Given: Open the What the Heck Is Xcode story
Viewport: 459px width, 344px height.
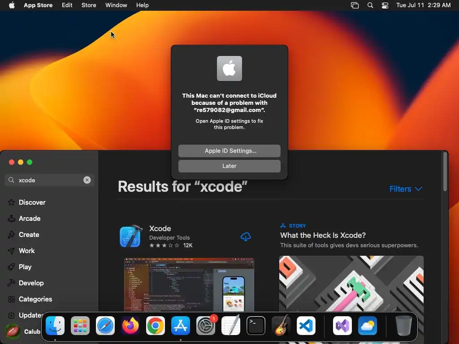Looking at the screenshot, I should click(x=323, y=235).
